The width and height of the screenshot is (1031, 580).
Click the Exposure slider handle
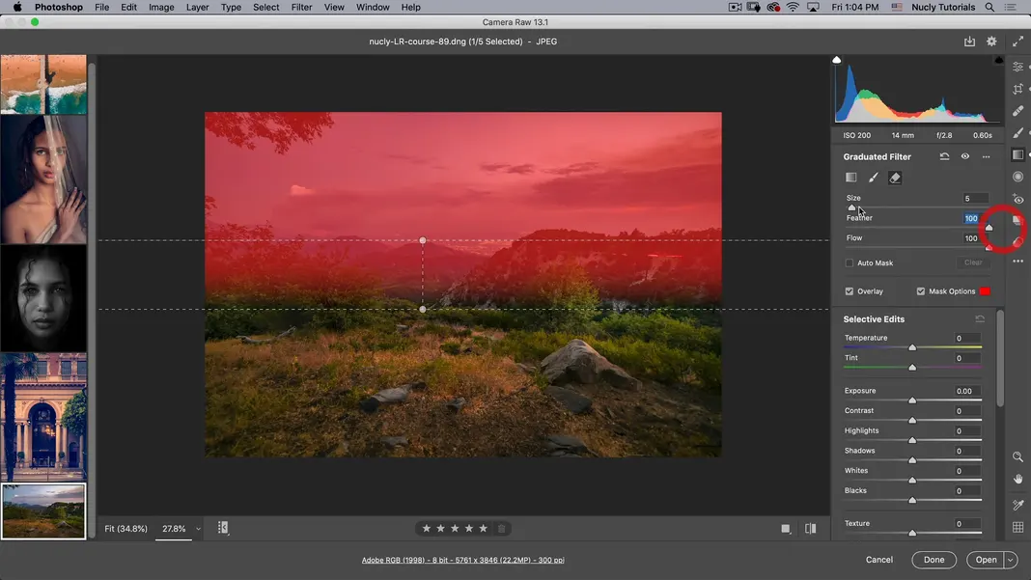coord(912,400)
